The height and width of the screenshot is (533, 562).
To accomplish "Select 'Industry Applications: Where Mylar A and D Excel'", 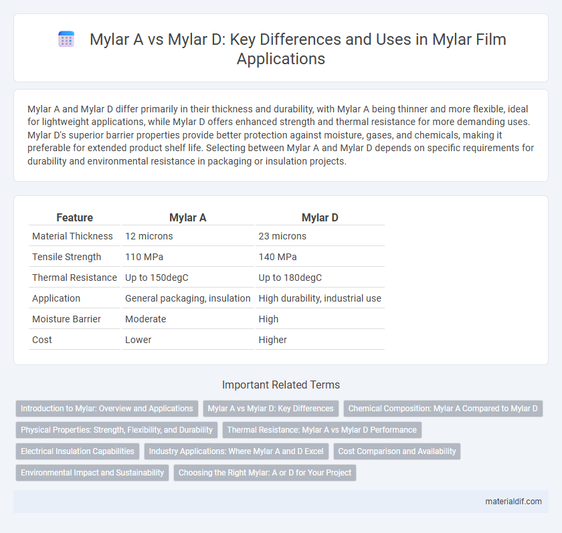I will [236, 451].
